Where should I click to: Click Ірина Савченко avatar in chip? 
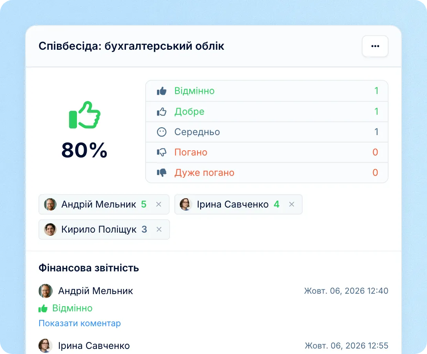[186, 204]
